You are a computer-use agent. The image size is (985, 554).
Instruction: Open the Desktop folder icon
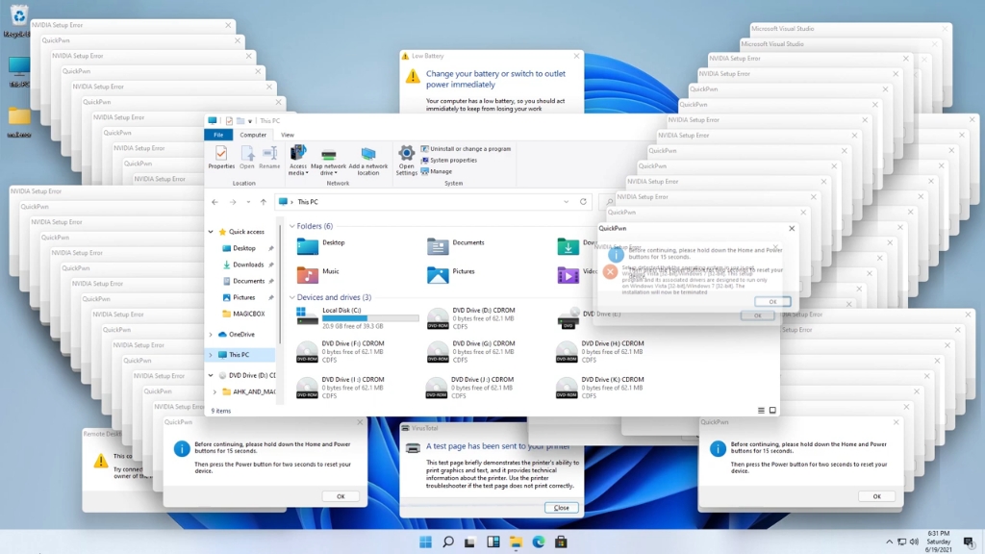click(x=307, y=246)
